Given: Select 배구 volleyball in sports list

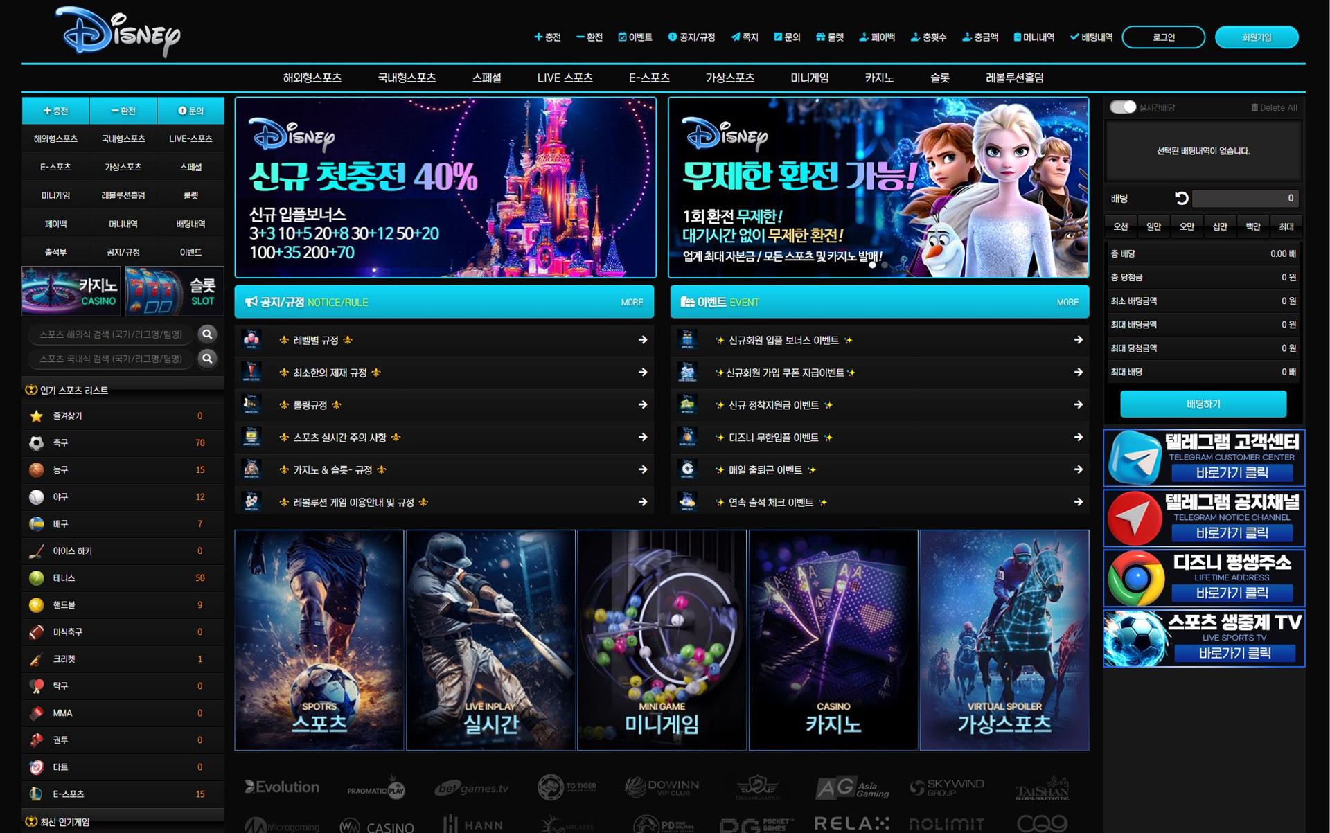Looking at the screenshot, I should coord(123,523).
